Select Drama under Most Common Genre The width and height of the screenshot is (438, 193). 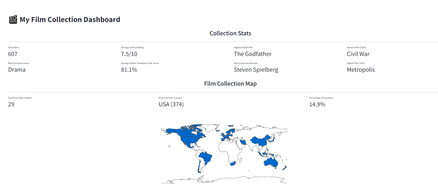(17, 70)
